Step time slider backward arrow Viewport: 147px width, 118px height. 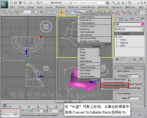pos(55,101)
